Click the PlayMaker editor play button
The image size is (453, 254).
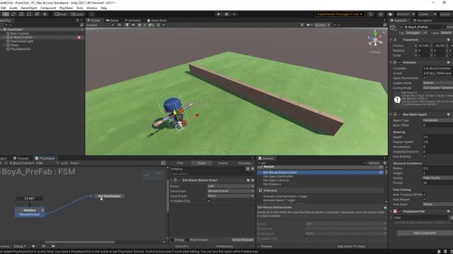[33, 246]
